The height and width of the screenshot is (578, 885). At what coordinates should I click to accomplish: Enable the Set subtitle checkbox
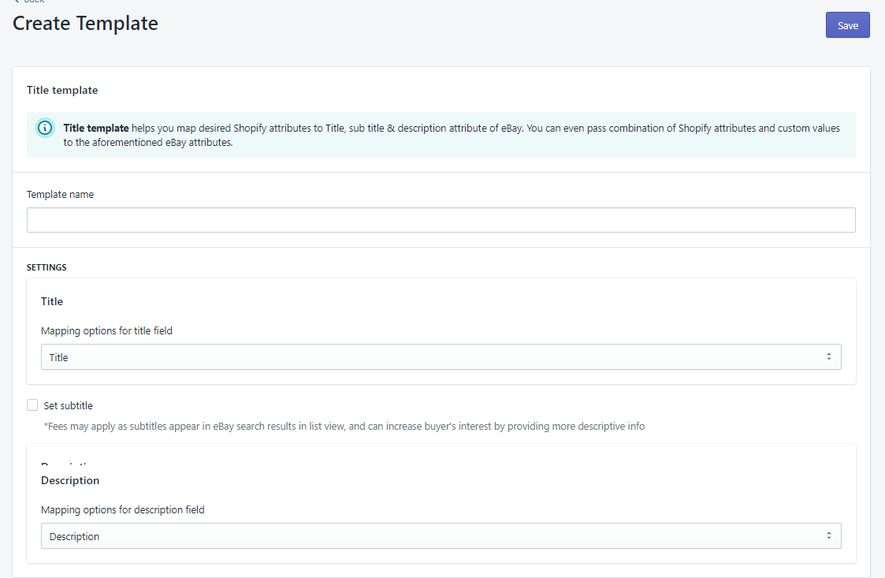(32, 405)
